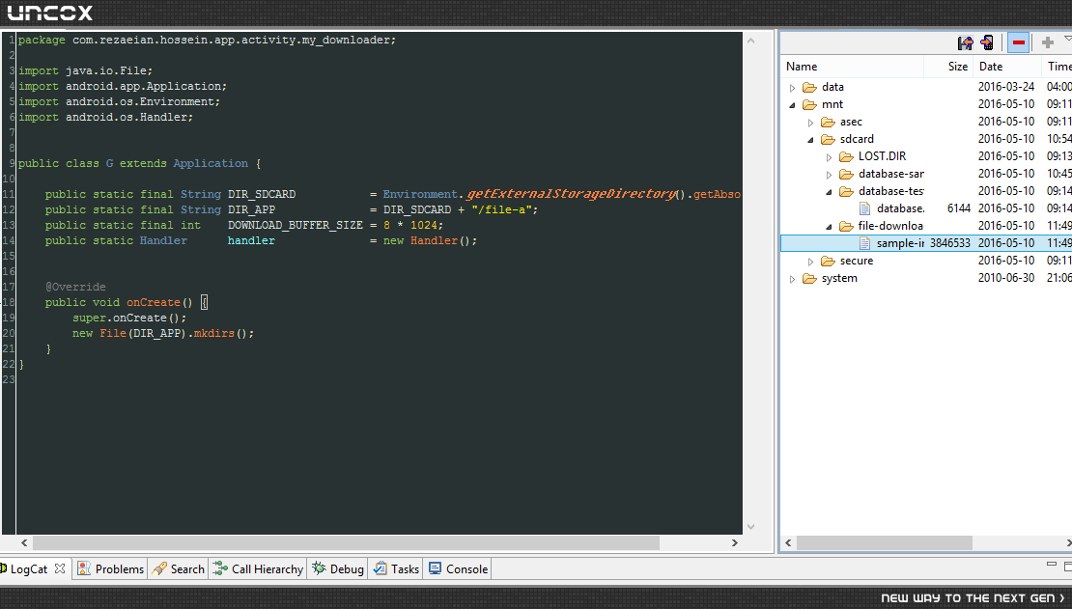Sort files by the Name column header

coord(852,67)
